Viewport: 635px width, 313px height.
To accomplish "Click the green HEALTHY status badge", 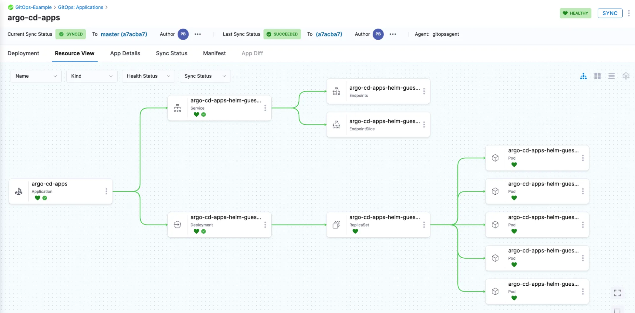I will click(575, 13).
